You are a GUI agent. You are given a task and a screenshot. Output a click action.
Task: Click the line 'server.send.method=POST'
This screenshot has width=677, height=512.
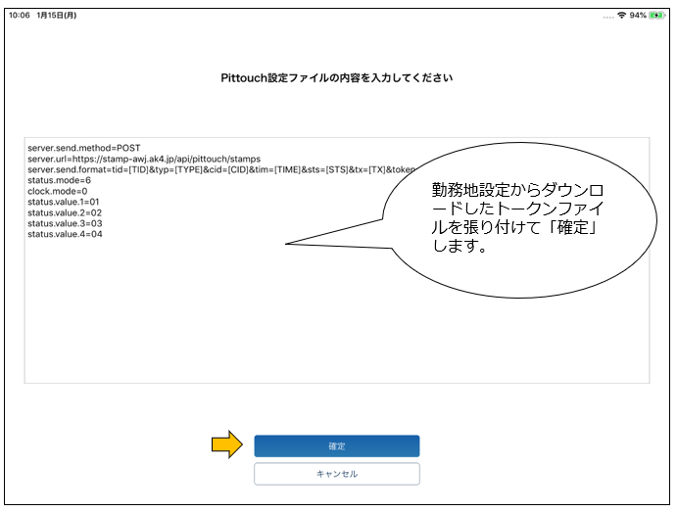(x=84, y=148)
